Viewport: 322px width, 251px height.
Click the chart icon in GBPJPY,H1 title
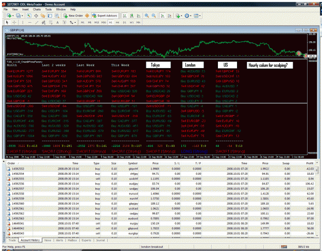[7, 30]
